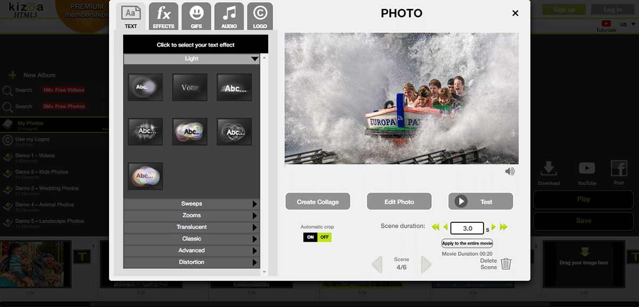The image size is (639, 307).
Task: Click the speaker volume icon below photo
Action: click(510, 171)
